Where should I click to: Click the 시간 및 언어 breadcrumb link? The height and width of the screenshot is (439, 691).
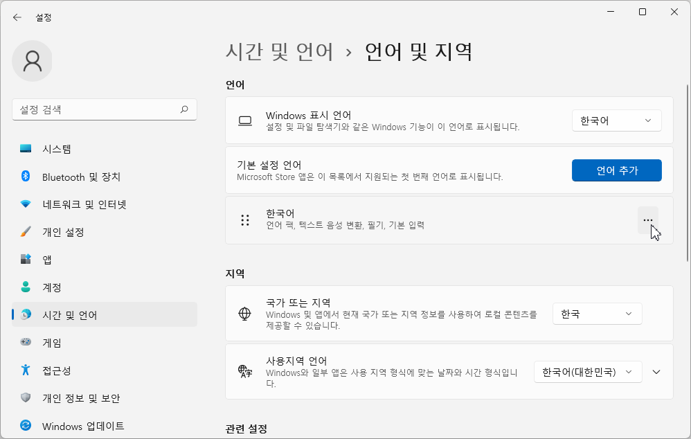click(x=280, y=51)
